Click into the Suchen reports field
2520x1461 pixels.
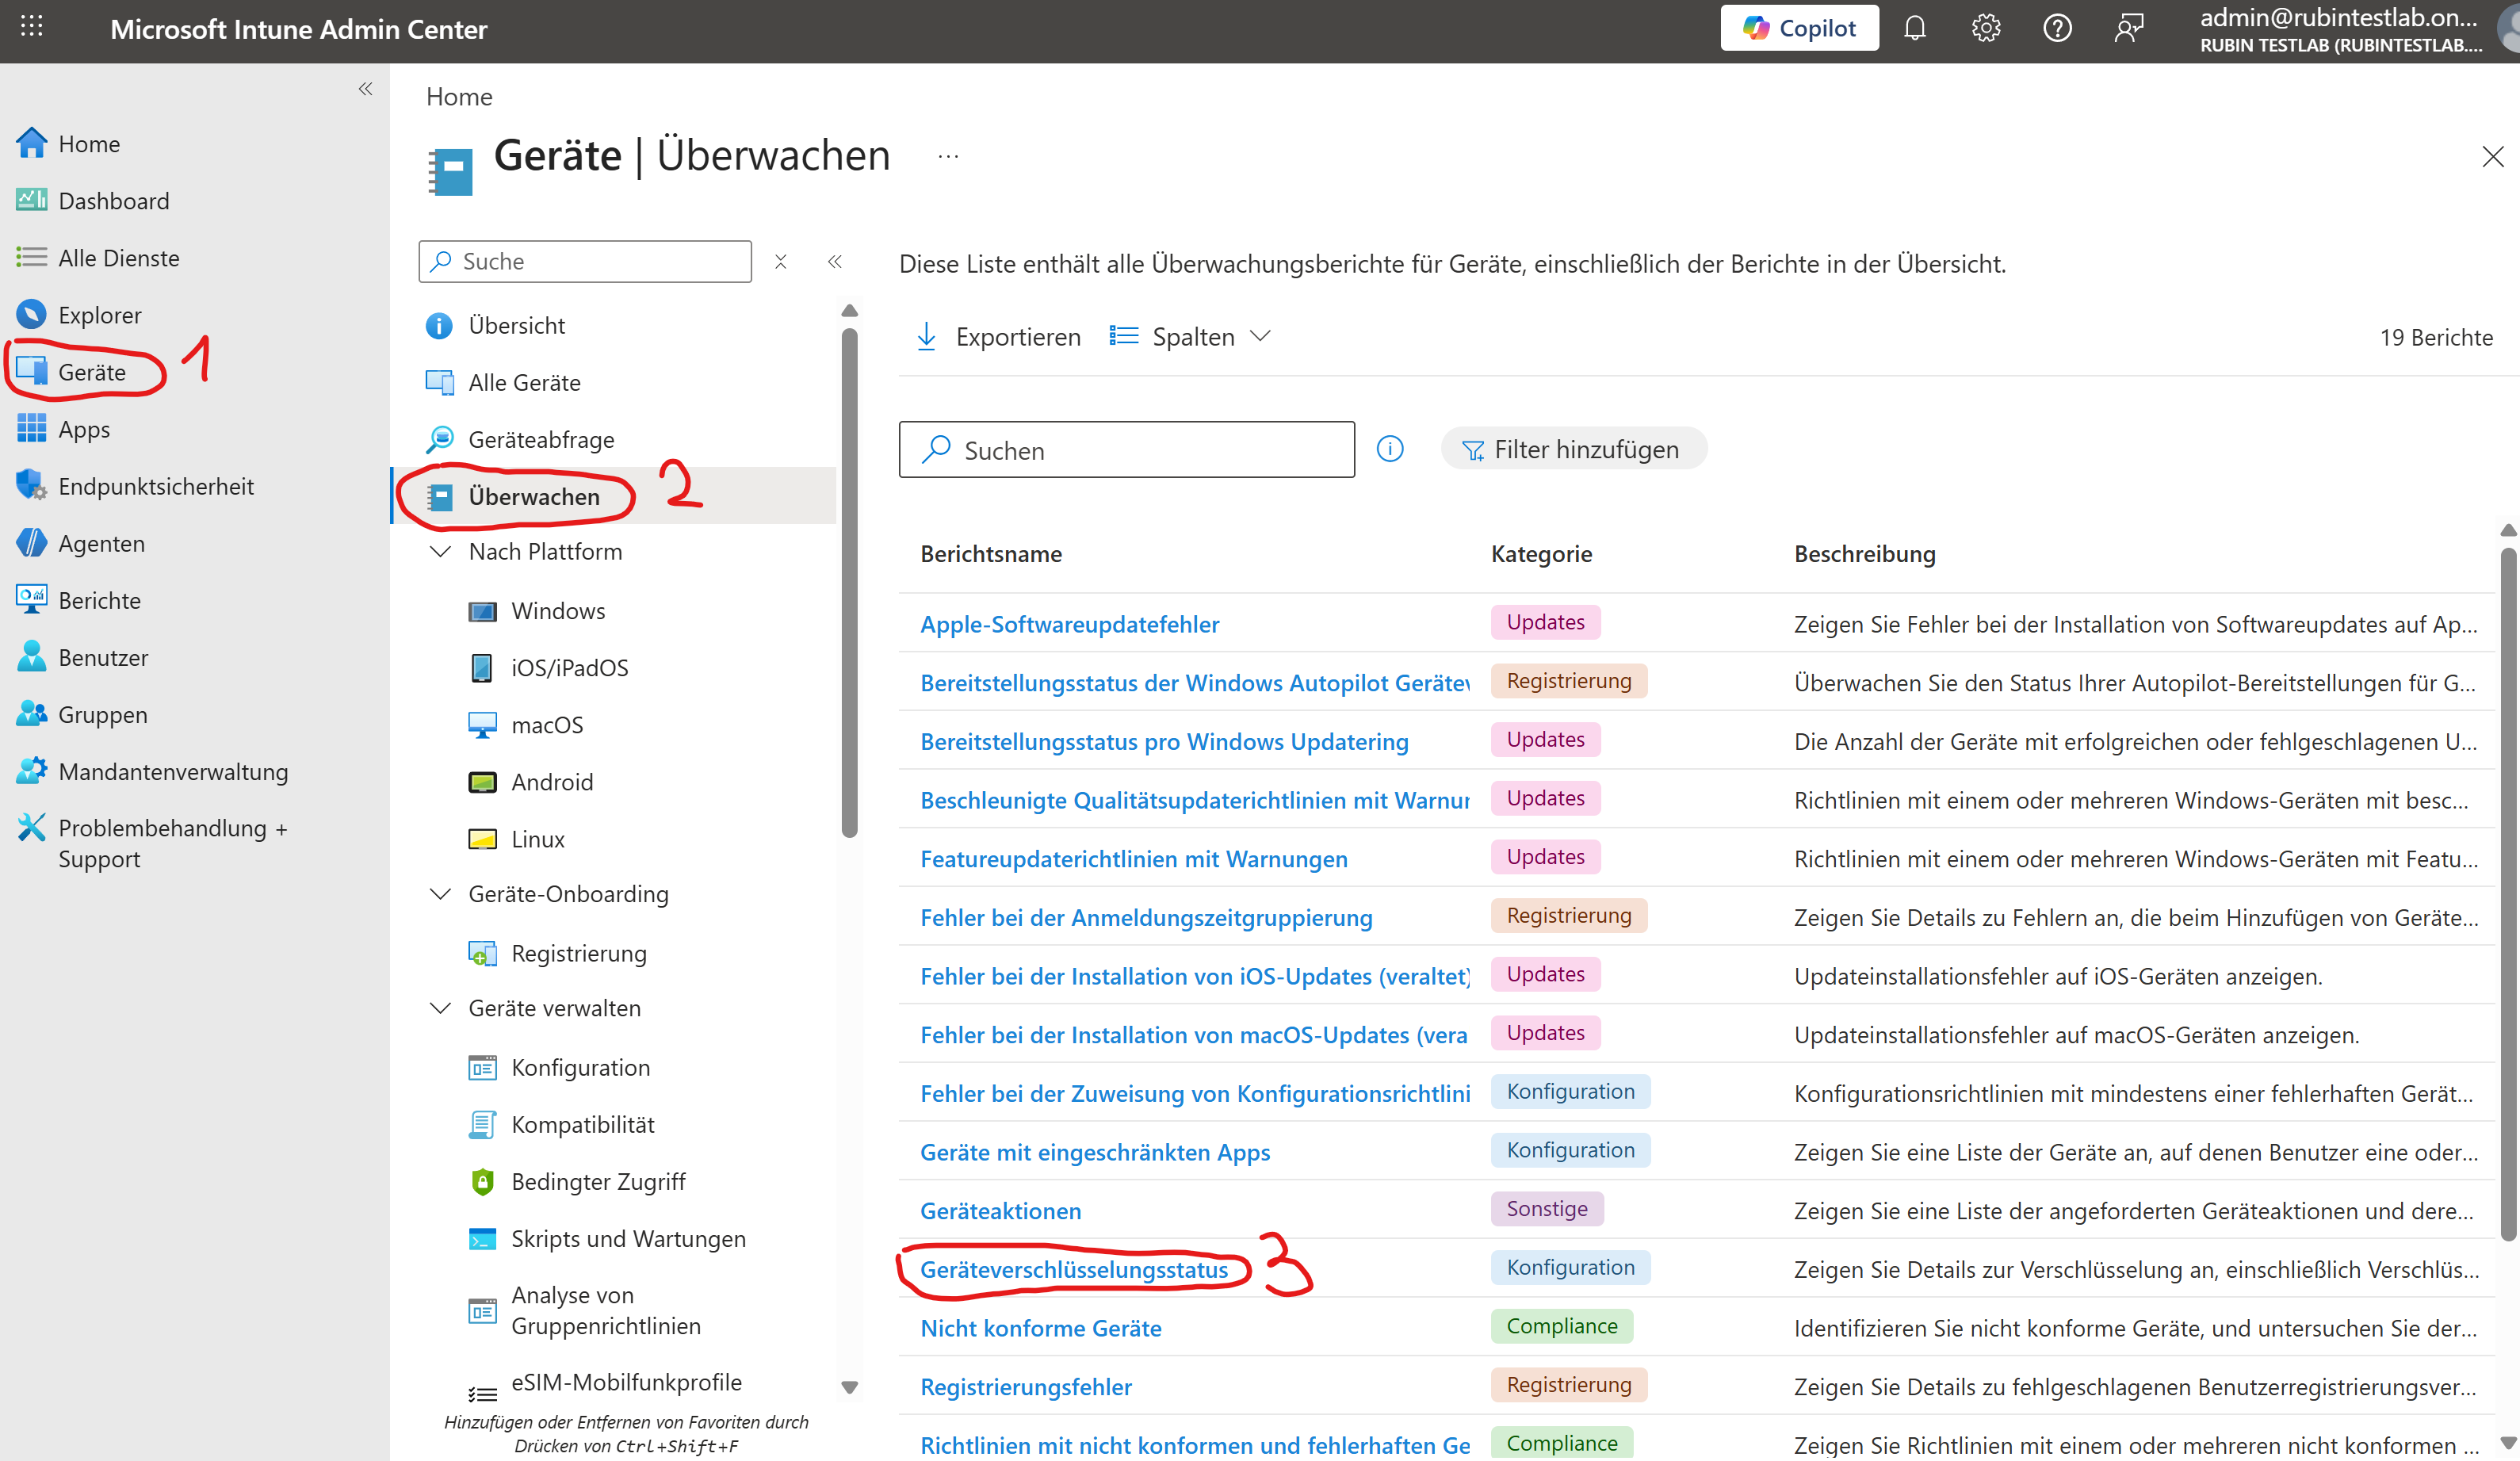pyautogui.click(x=1140, y=450)
